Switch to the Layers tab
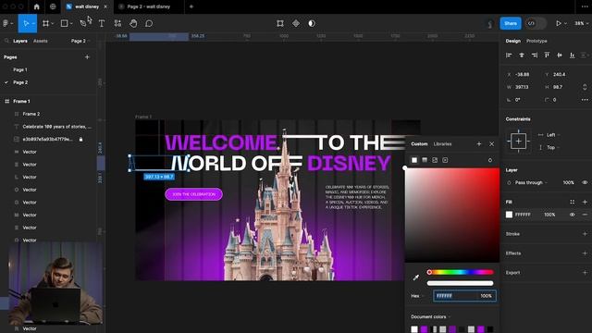The width and height of the screenshot is (592, 333). [20, 41]
